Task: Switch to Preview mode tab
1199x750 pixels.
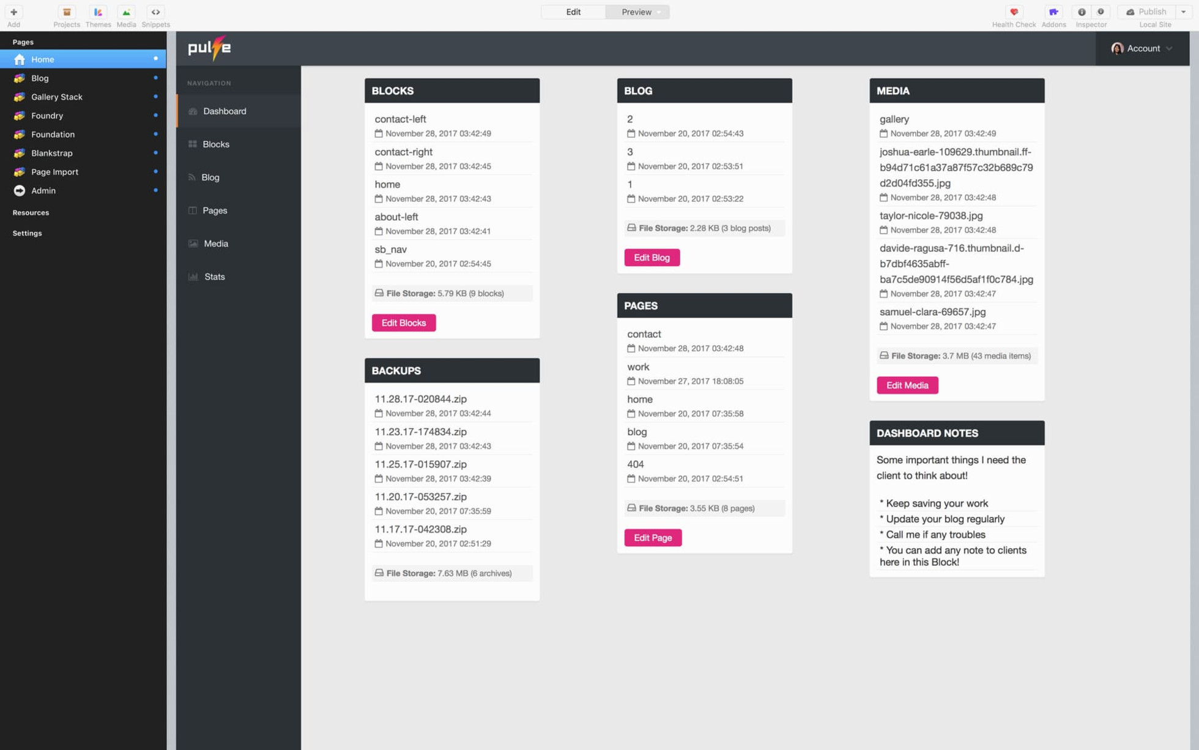Action: (x=637, y=12)
